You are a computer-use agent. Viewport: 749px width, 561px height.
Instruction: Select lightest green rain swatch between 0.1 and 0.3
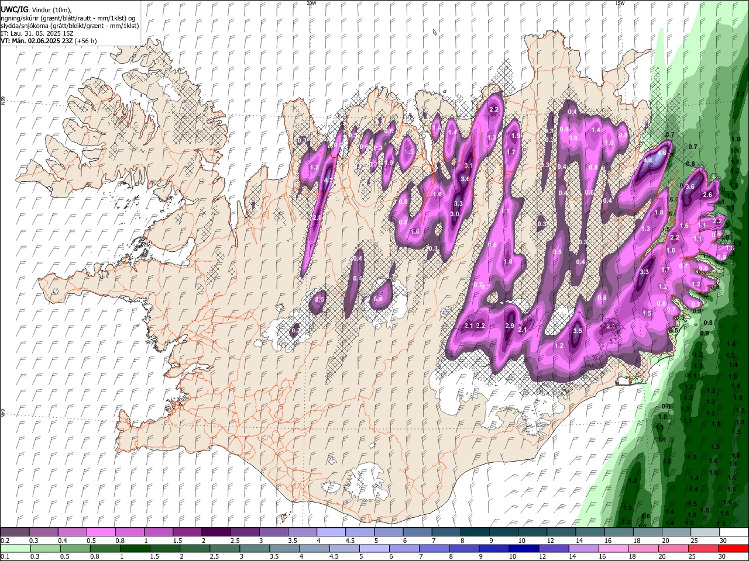point(15,549)
